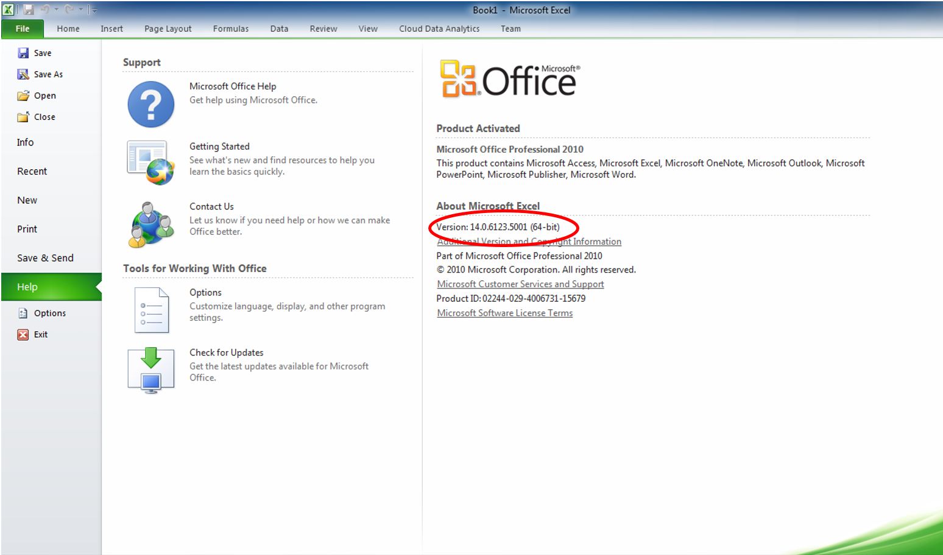The image size is (943, 555).
Task: Click the red Exit icon in sidebar
Action: [23, 334]
